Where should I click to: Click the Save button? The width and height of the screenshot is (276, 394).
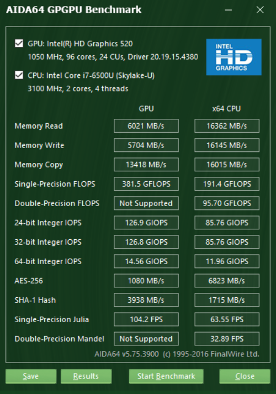[31, 376]
